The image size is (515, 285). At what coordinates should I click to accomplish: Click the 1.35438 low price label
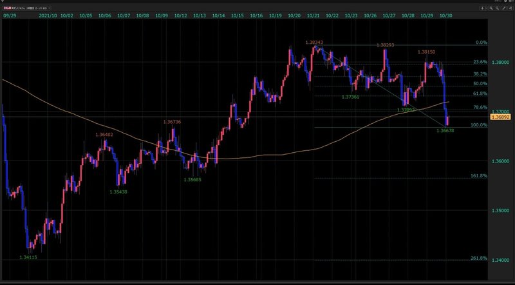coord(118,192)
